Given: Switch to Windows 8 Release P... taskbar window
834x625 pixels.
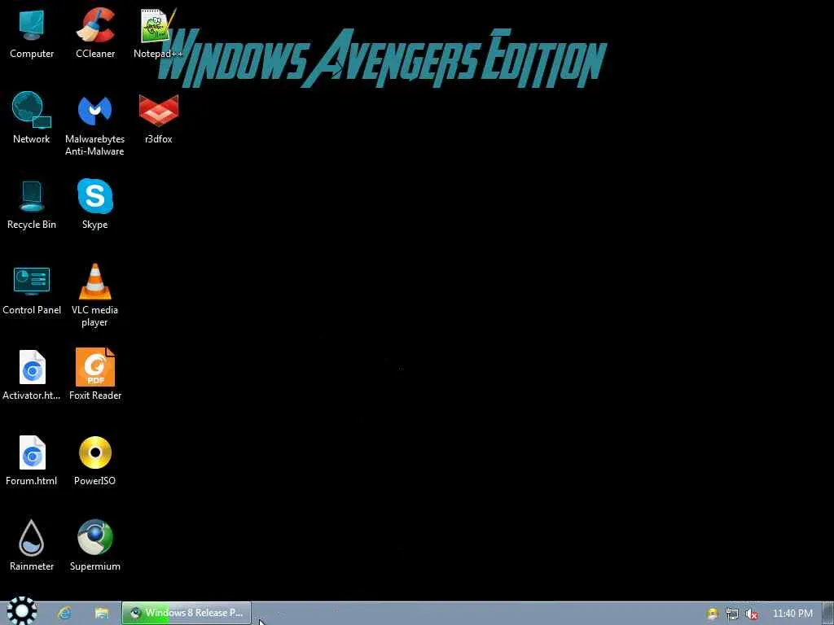Looking at the screenshot, I should (187, 613).
